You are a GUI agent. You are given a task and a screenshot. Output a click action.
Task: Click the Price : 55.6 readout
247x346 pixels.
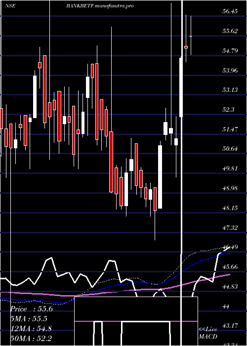coord(32,309)
